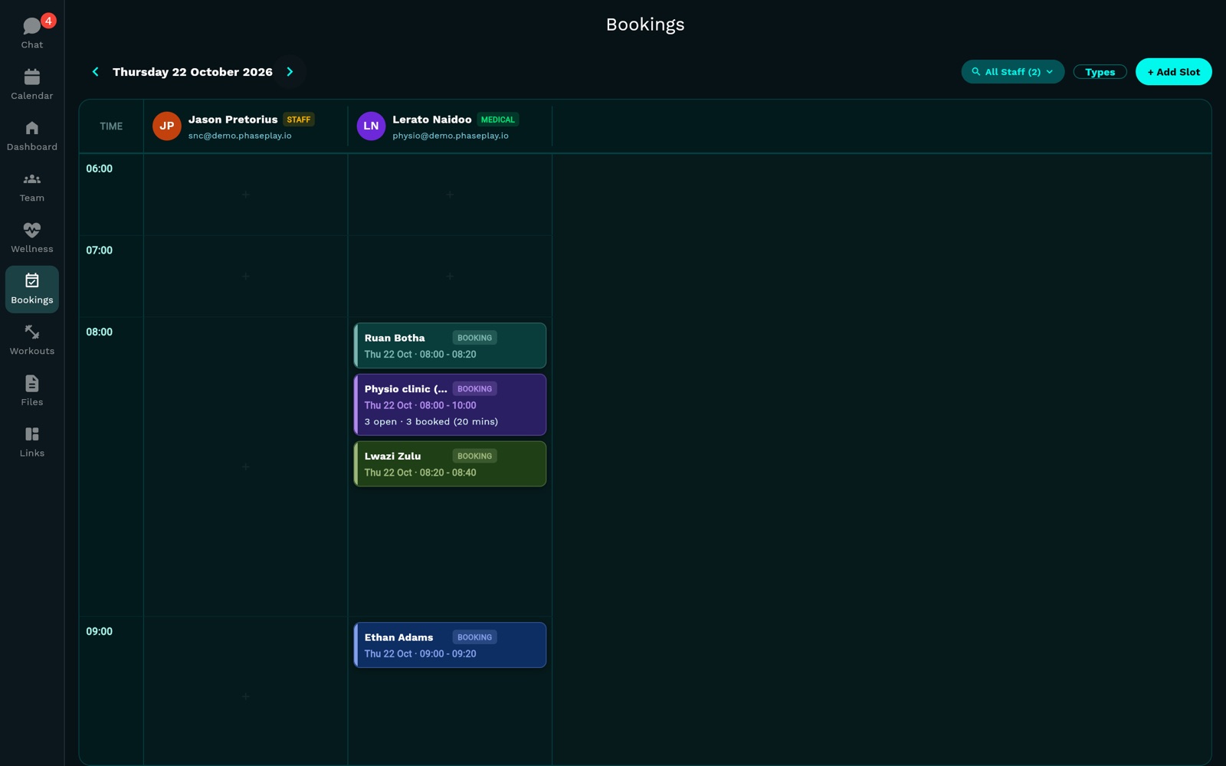Select the Bookings sidebar tab
1226x766 pixels.
(32, 289)
